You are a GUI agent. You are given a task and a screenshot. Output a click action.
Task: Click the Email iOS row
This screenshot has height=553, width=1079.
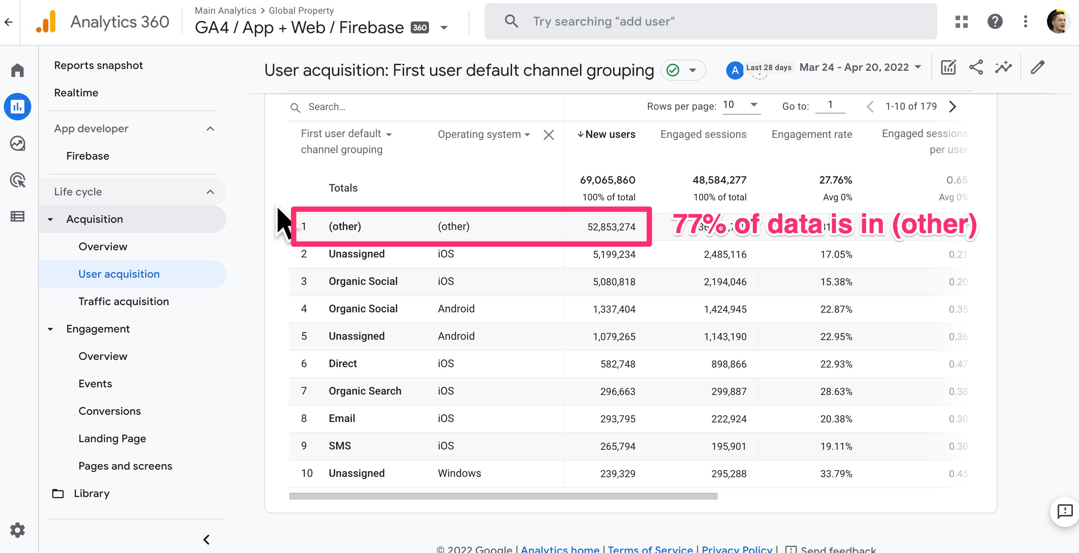coord(628,419)
